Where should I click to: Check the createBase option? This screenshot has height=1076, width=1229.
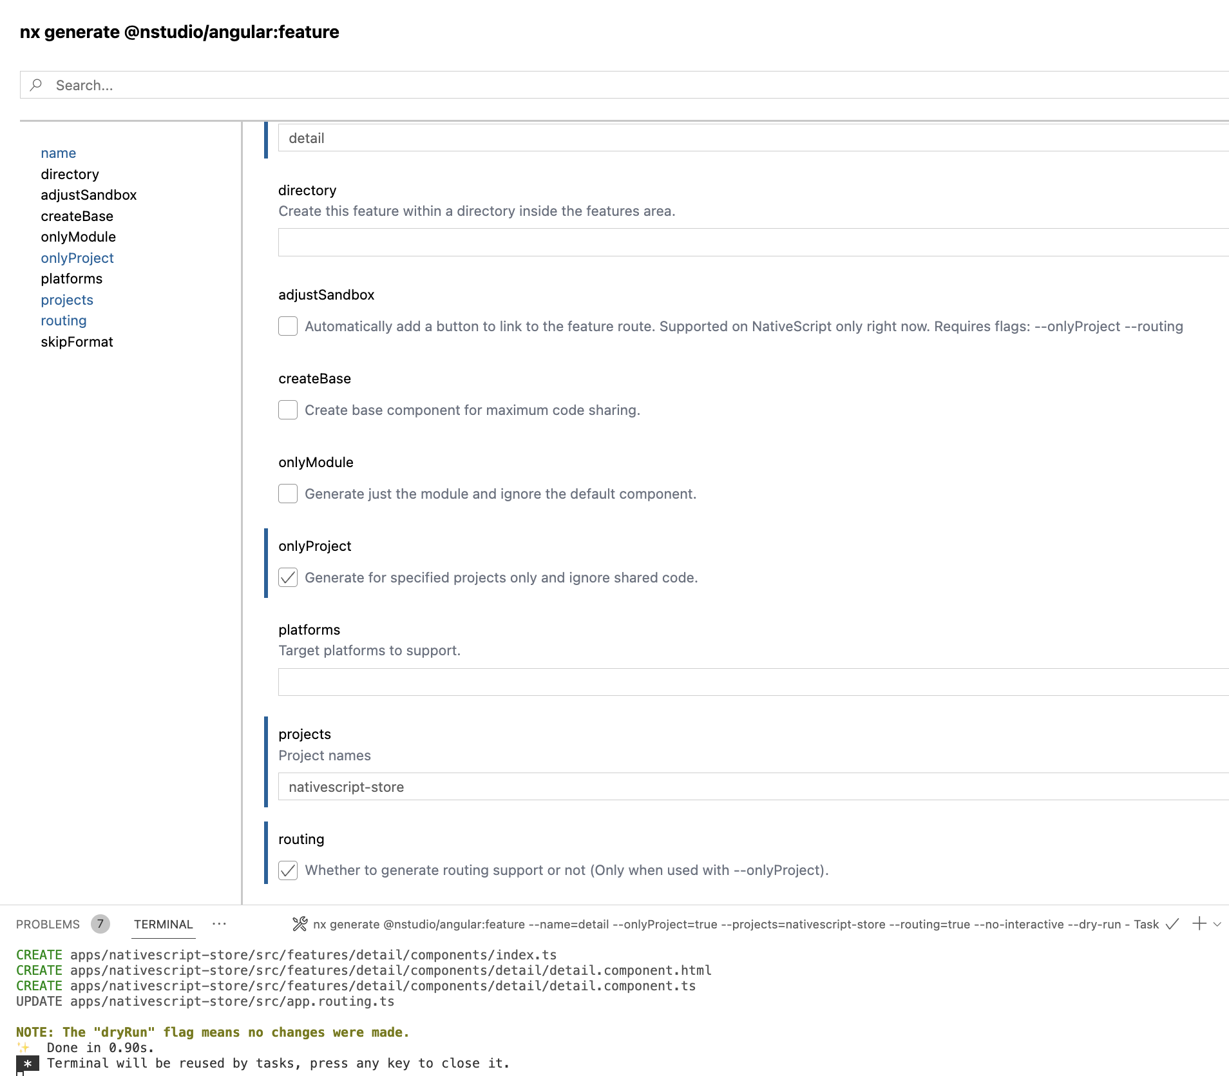click(287, 410)
